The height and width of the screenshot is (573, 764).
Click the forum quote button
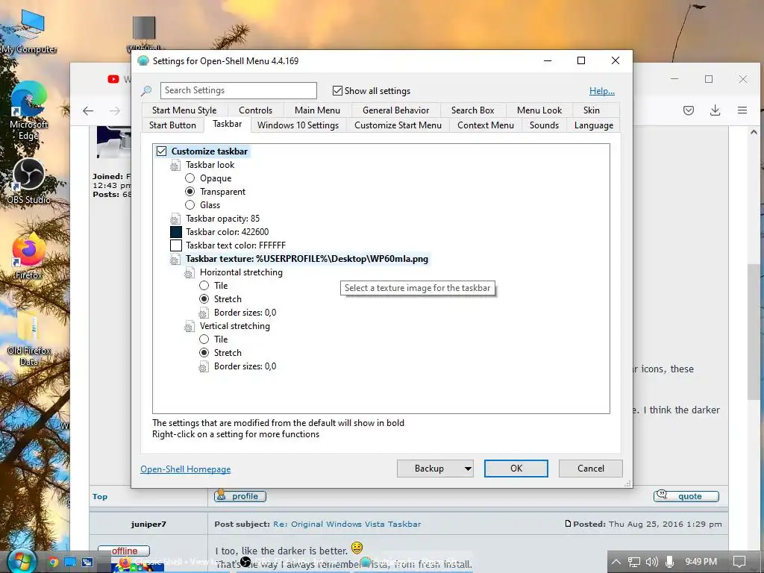click(x=686, y=496)
